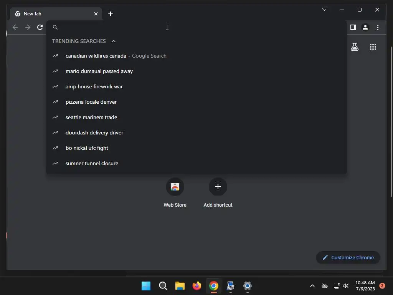Select suggestion mario dumaual passed away

tap(196, 71)
